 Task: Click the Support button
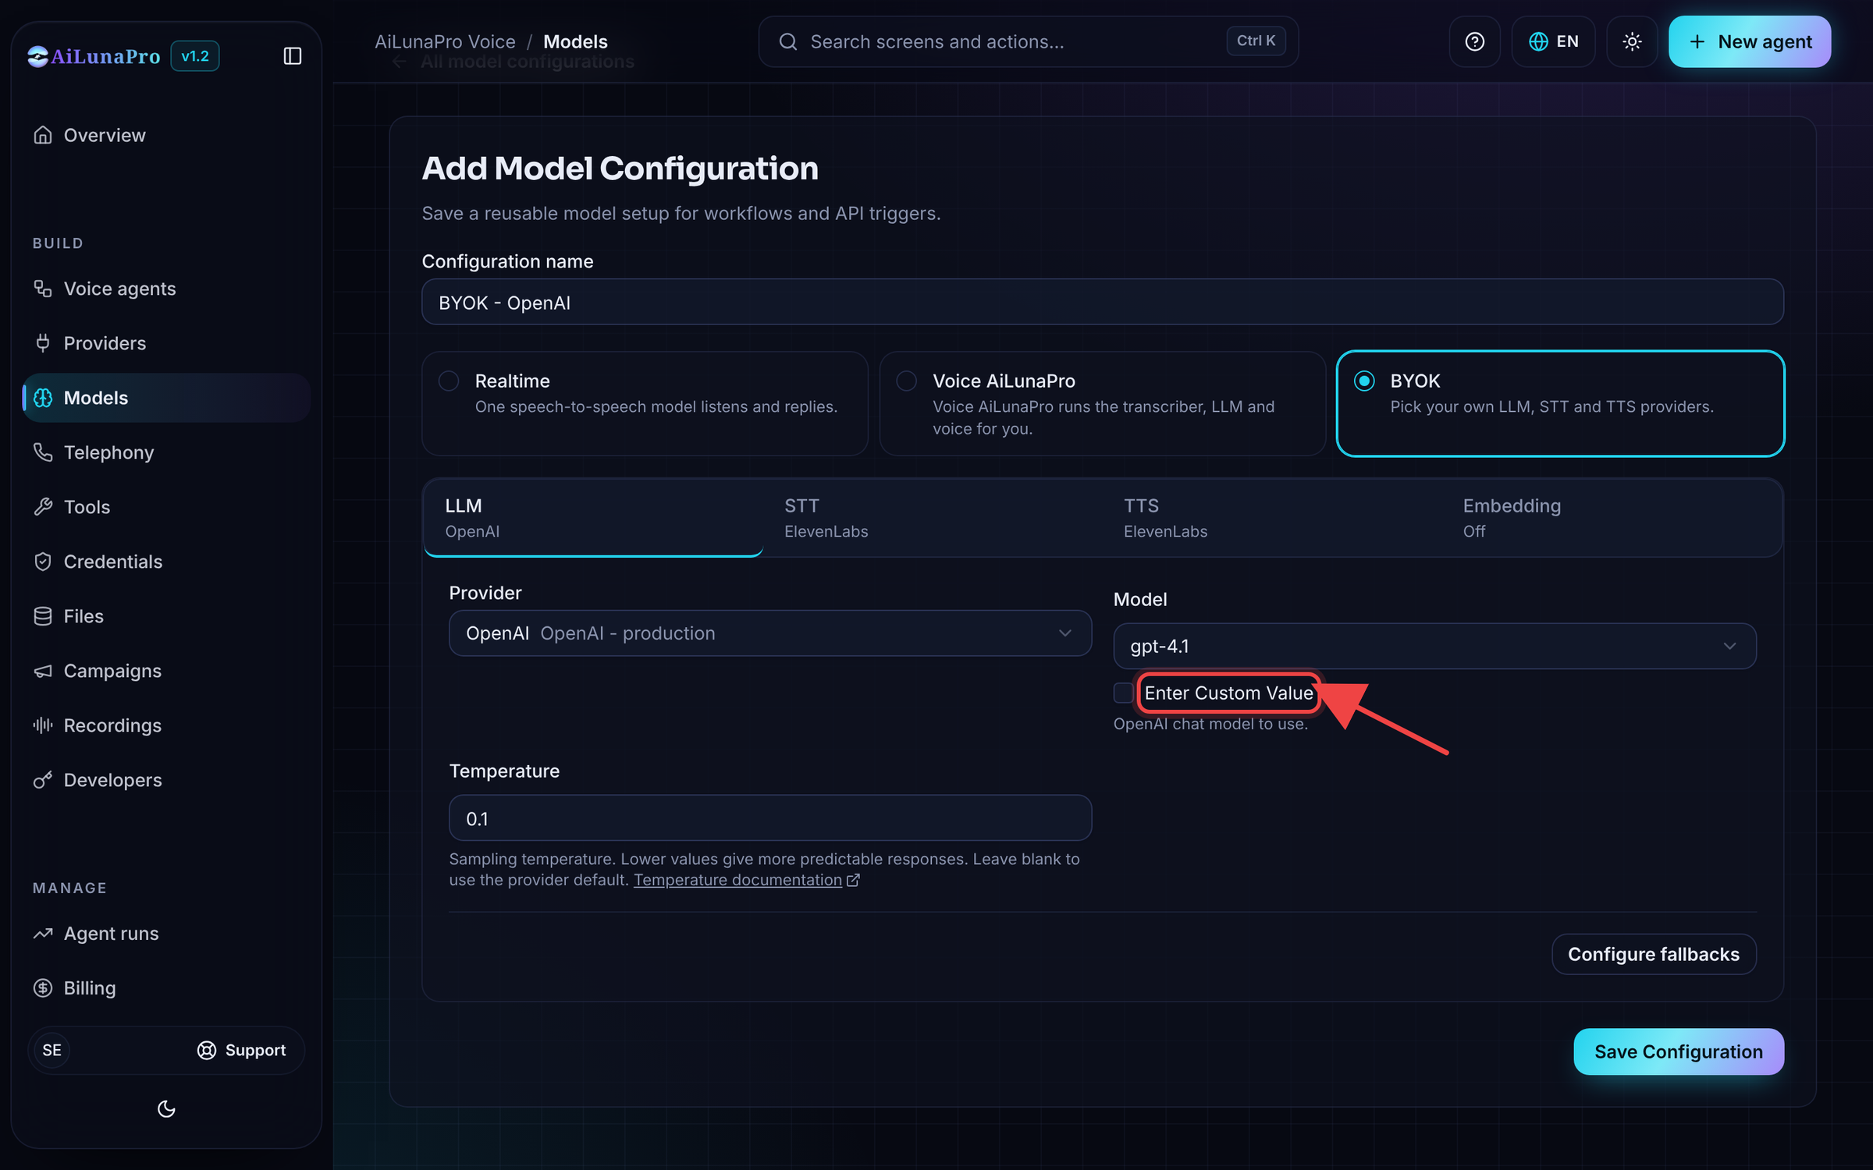click(x=241, y=1051)
